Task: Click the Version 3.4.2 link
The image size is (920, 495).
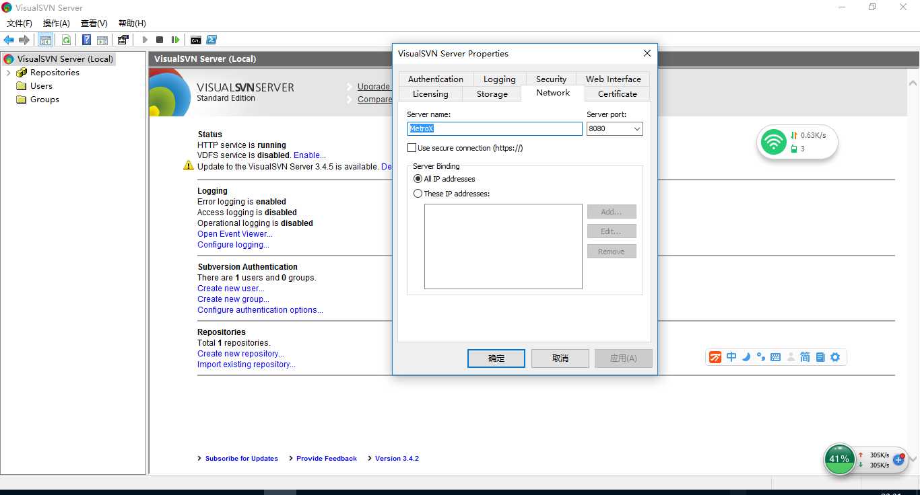Action: 397,459
